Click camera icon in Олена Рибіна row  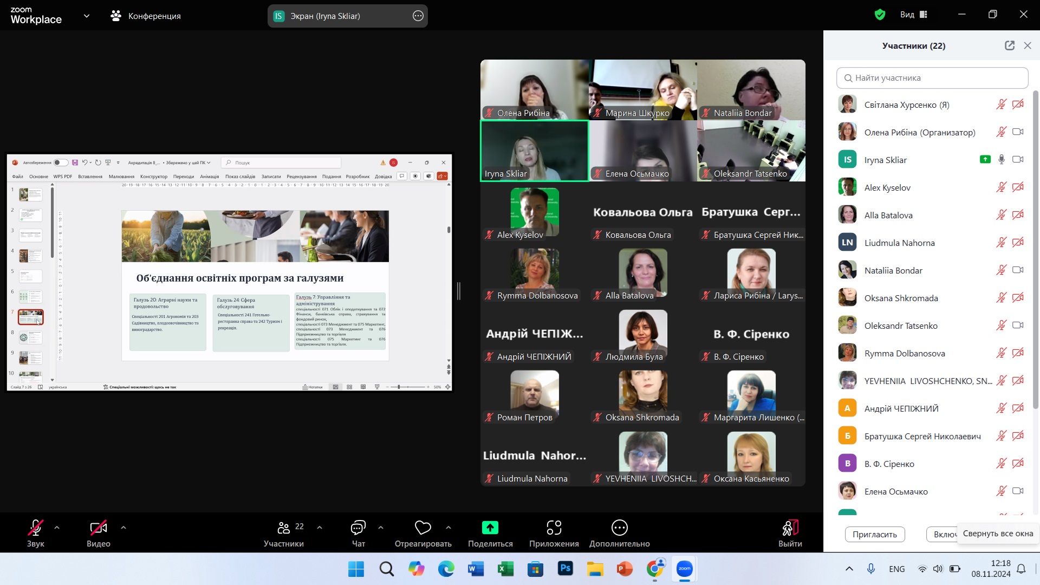[1018, 132]
